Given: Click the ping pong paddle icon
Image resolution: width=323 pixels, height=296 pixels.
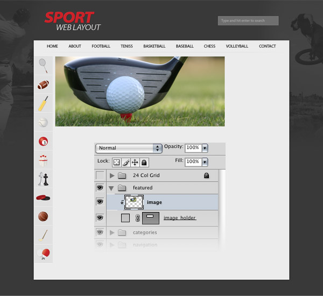Looking at the screenshot, I should click(43, 254).
